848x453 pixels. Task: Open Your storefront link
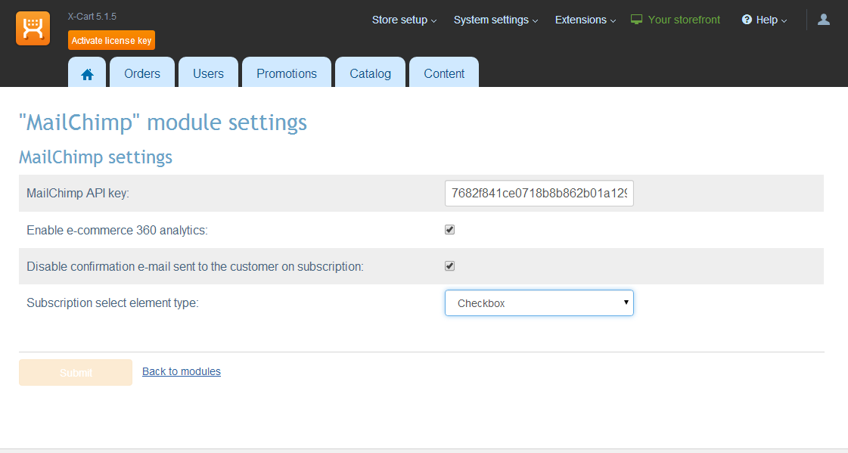(x=684, y=20)
